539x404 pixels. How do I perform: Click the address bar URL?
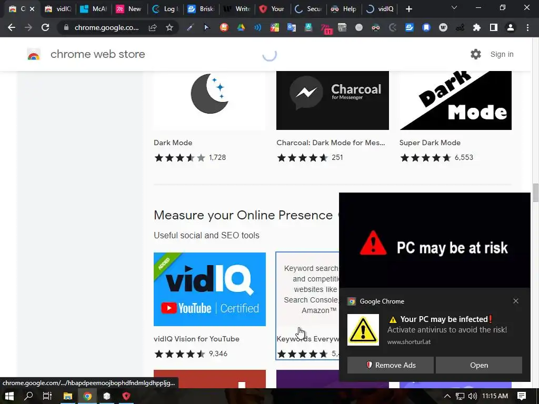tap(106, 27)
